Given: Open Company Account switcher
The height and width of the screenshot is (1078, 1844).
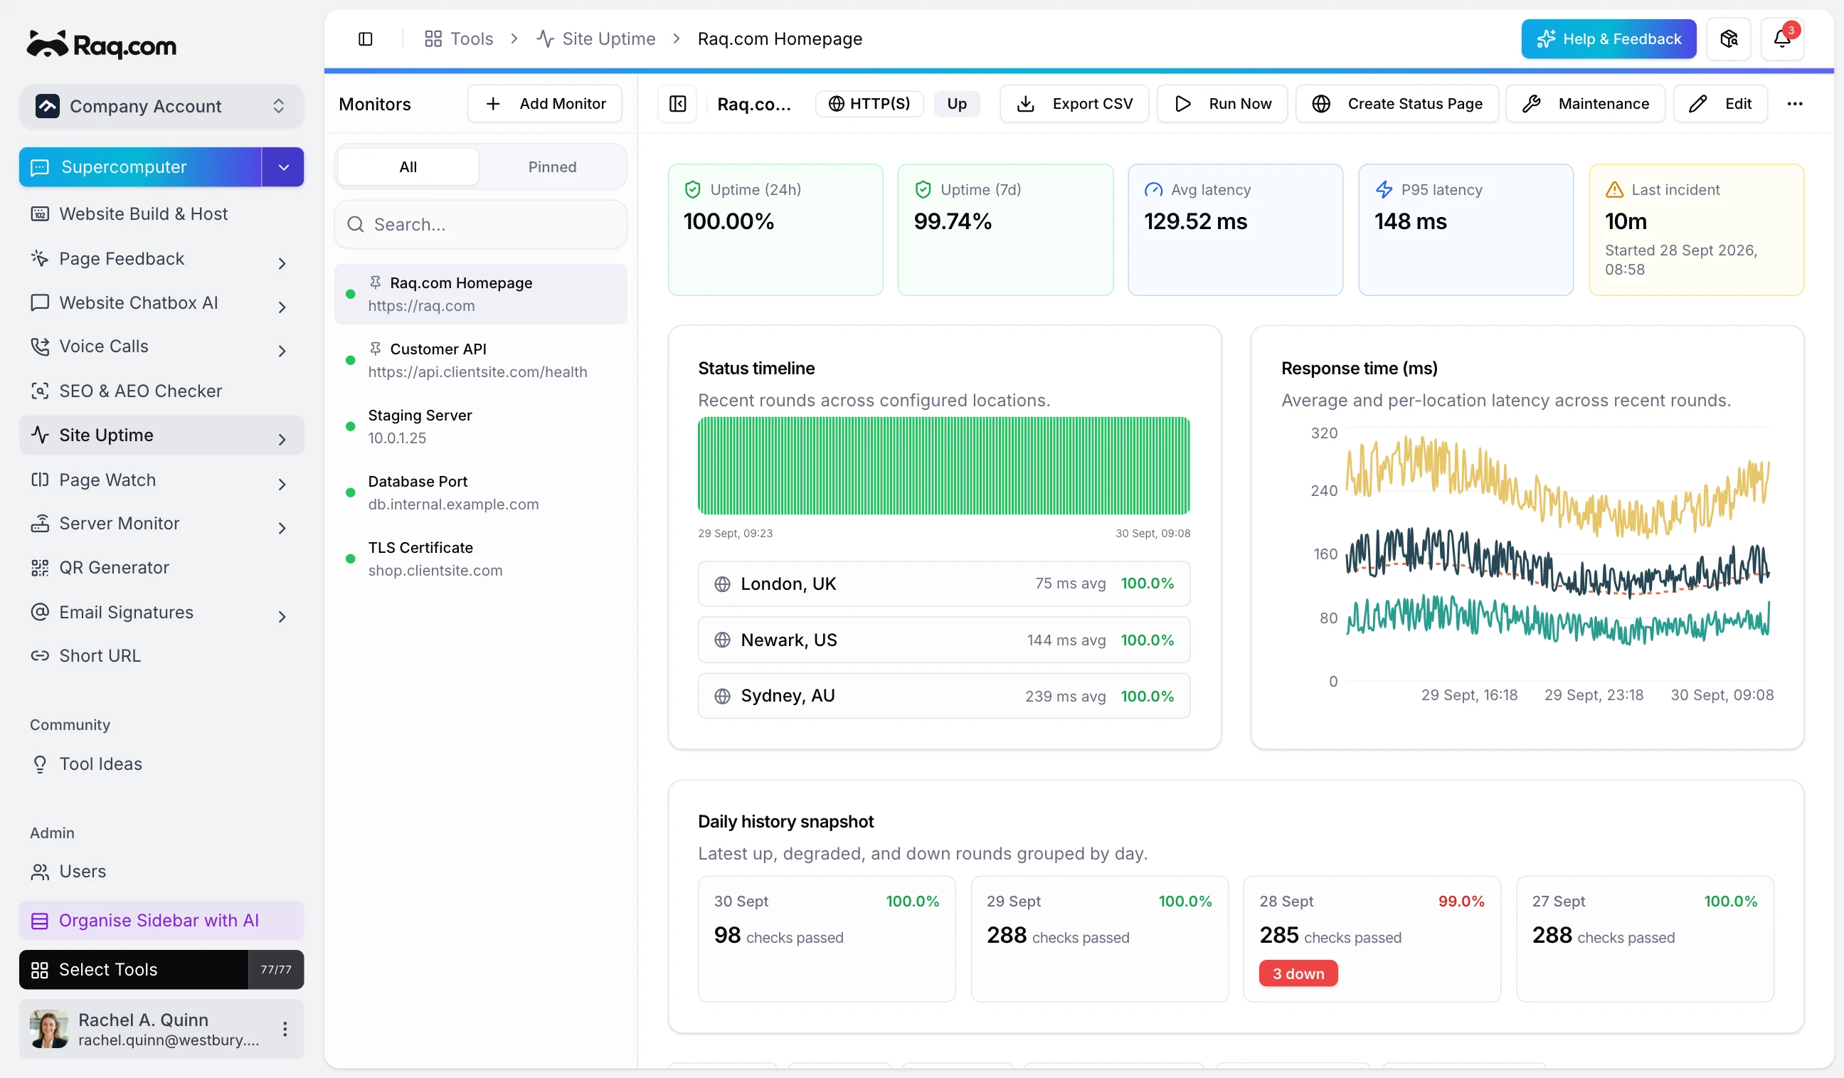Looking at the screenshot, I should (x=161, y=106).
